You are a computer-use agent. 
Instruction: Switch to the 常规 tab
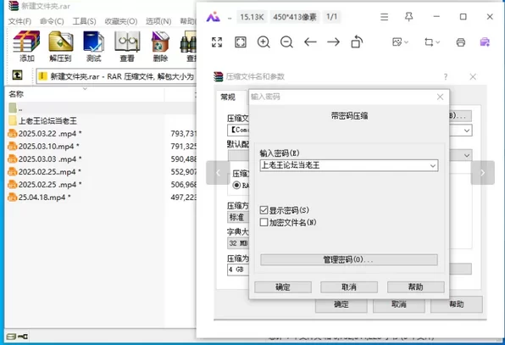pos(228,97)
